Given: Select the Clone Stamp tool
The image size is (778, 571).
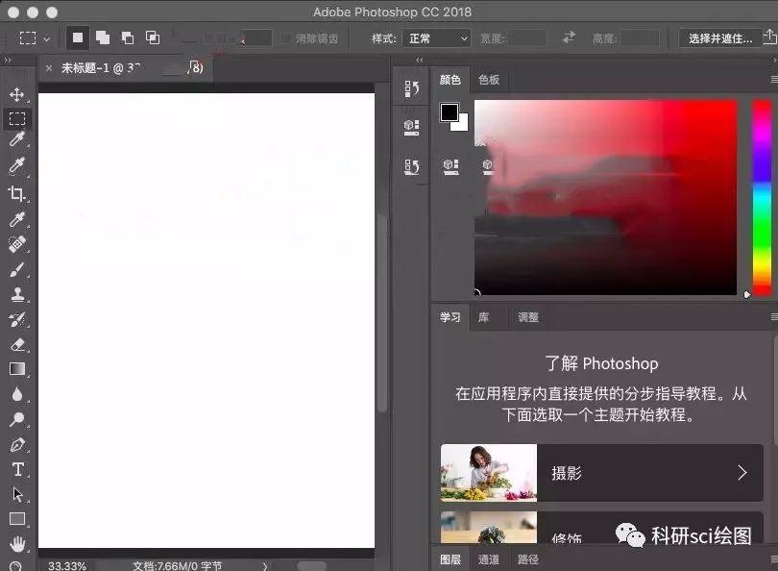Looking at the screenshot, I should pos(17,294).
